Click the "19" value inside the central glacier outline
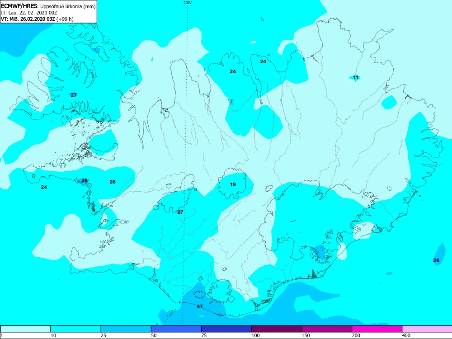The image size is (452, 339). click(x=233, y=184)
